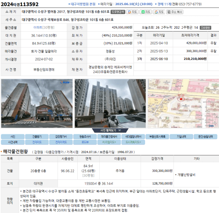Click the 2차 row date 2025-05-13
Screen dimensions: 219x213
tap(159, 51)
